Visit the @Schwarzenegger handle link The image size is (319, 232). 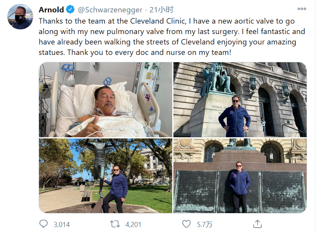[x=110, y=10]
